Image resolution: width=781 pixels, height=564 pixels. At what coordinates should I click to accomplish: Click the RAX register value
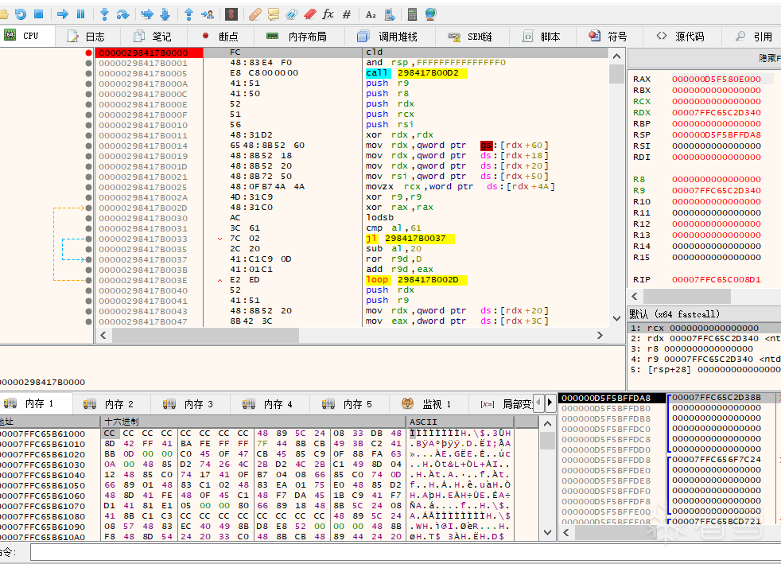(716, 80)
